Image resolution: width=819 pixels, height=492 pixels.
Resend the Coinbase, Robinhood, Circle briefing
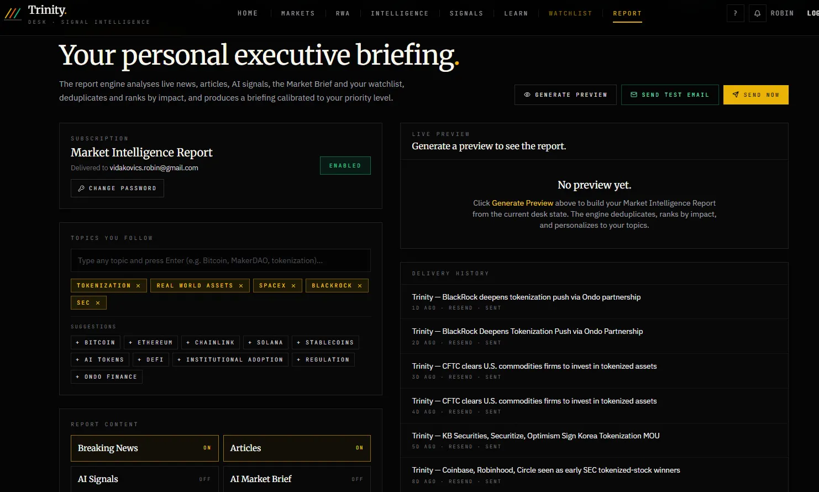pos(460,481)
